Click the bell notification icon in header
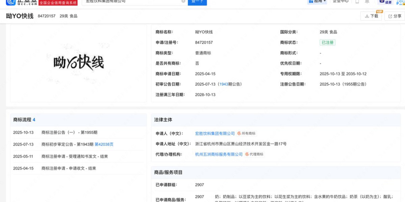405x202 pixels. [367, 2]
